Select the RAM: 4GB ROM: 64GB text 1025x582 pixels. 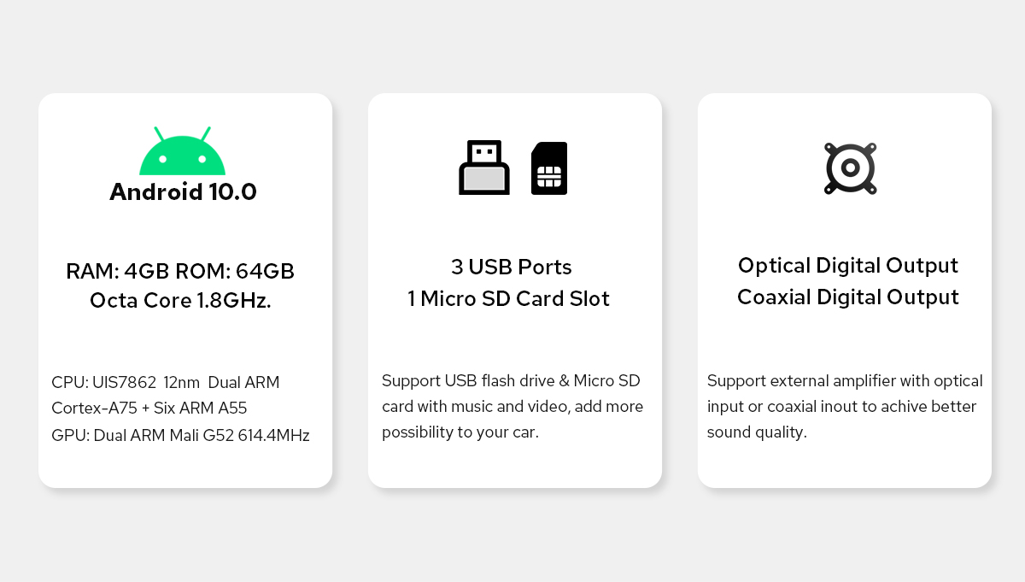coord(180,272)
